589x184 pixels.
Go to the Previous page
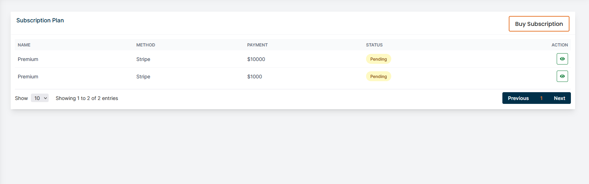(518, 98)
